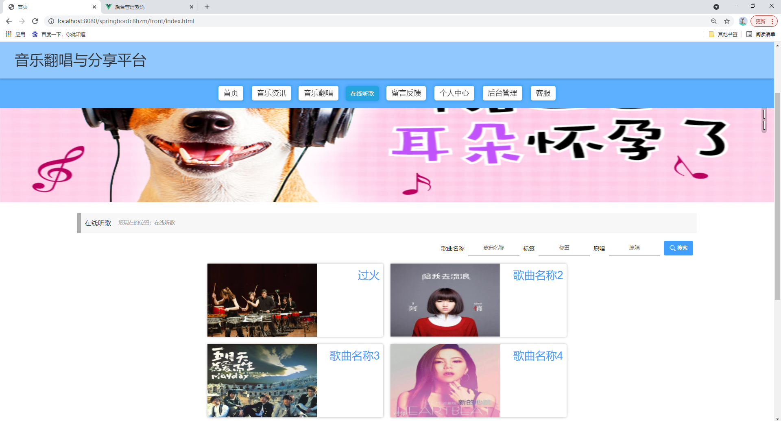Open the 首页 navigation button
This screenshot has height=421, width=781.
tap(230, 93)
